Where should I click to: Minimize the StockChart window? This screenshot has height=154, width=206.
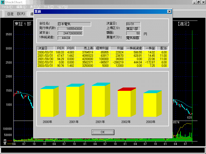(x=195, y=2)
